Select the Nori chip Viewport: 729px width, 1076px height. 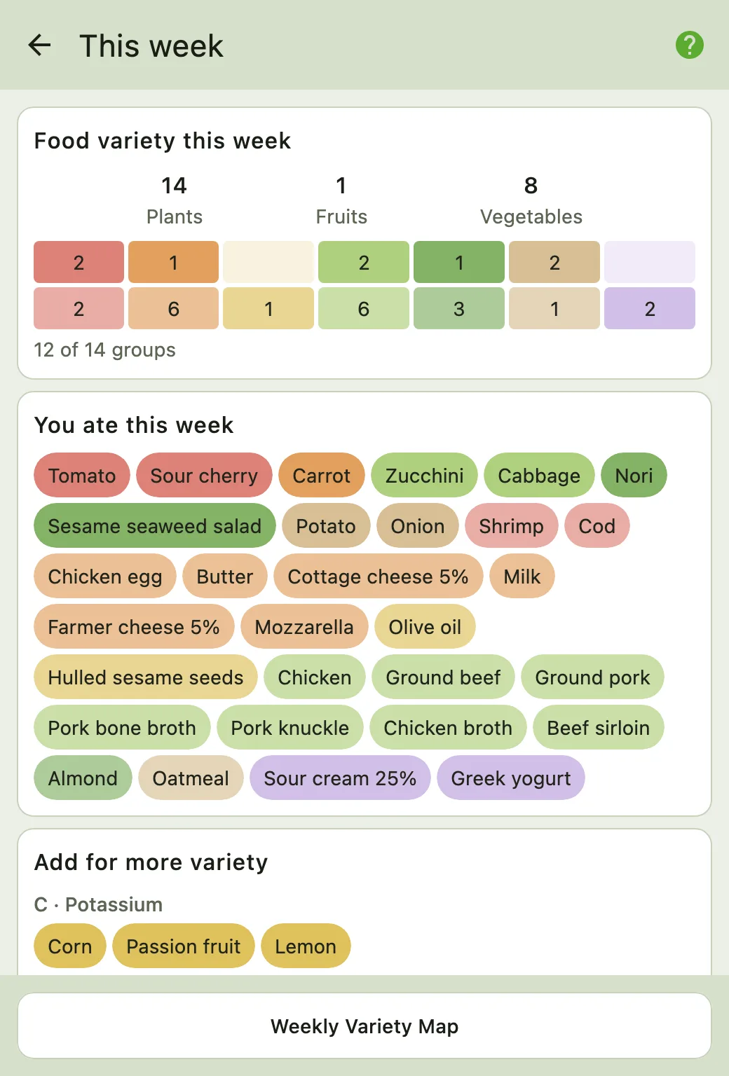tap(634, 476)
